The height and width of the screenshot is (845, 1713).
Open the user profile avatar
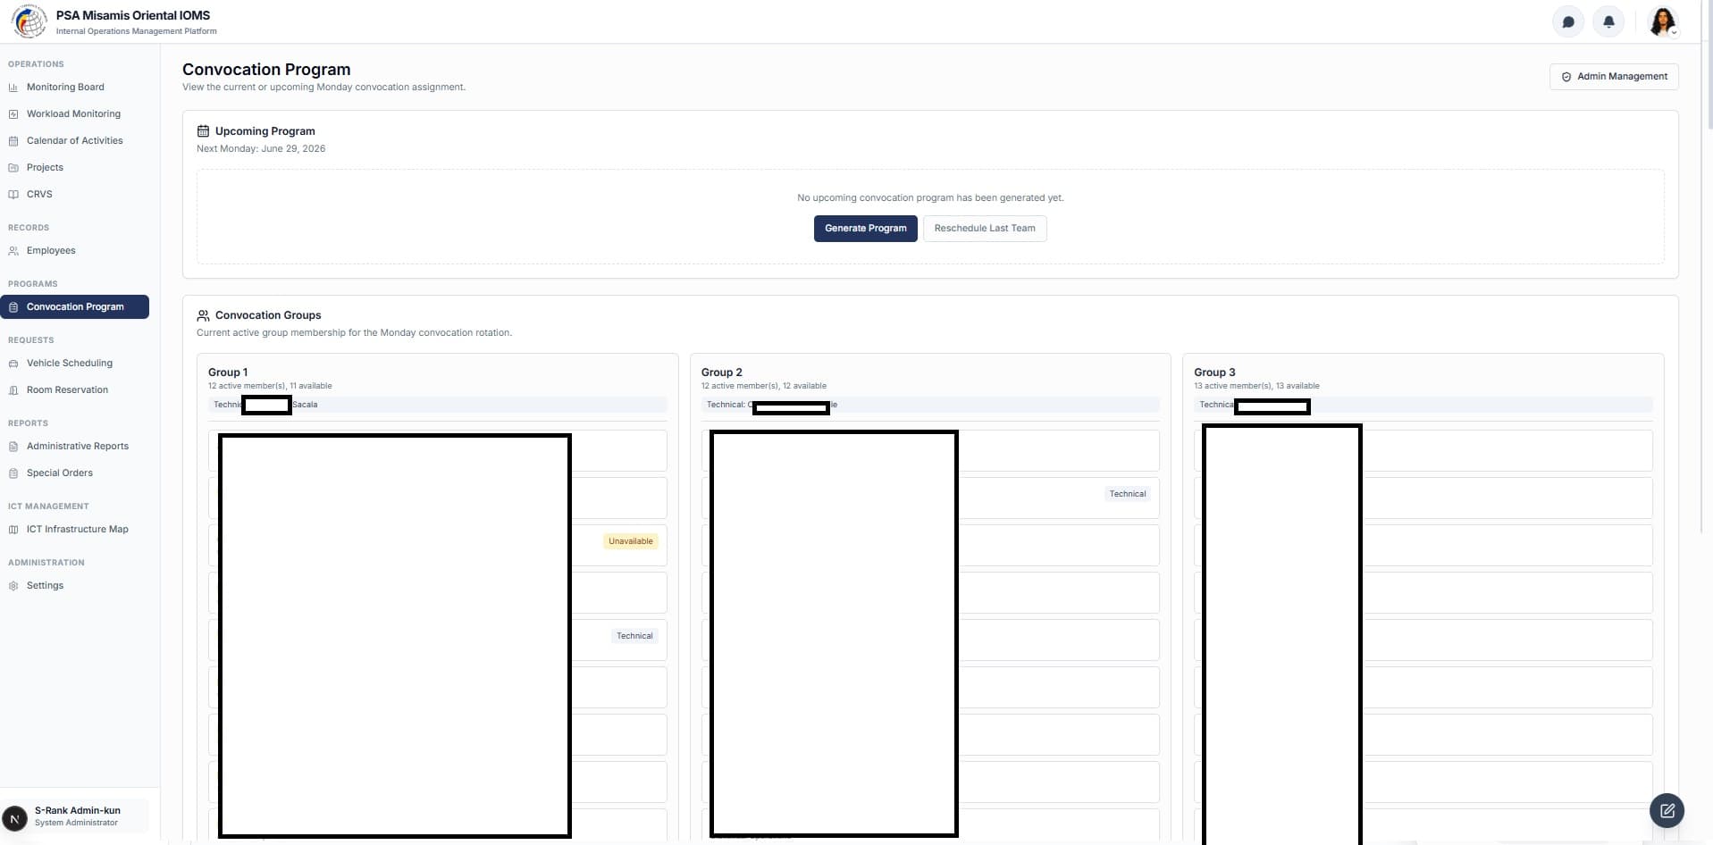[1662, 21]
